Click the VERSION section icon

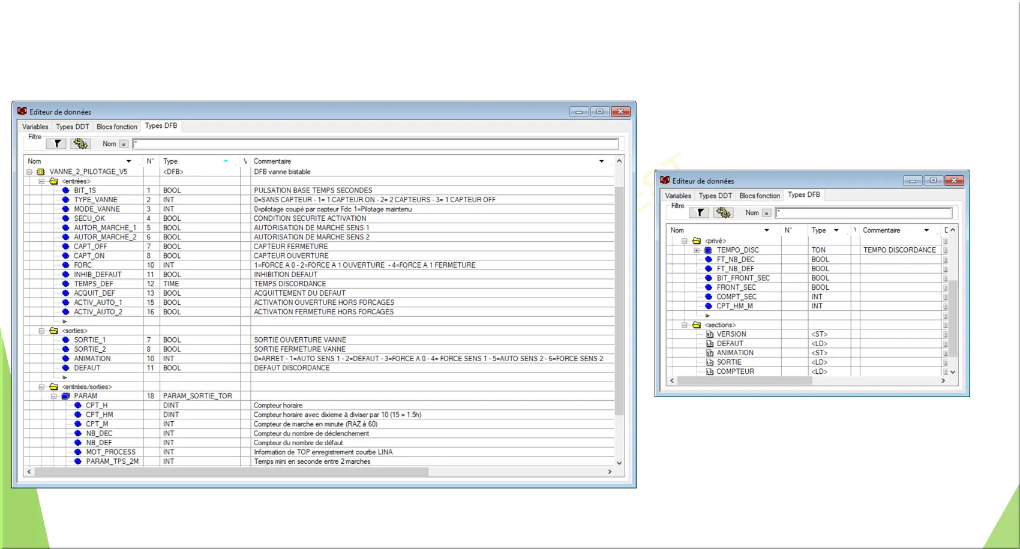[709, 334]
